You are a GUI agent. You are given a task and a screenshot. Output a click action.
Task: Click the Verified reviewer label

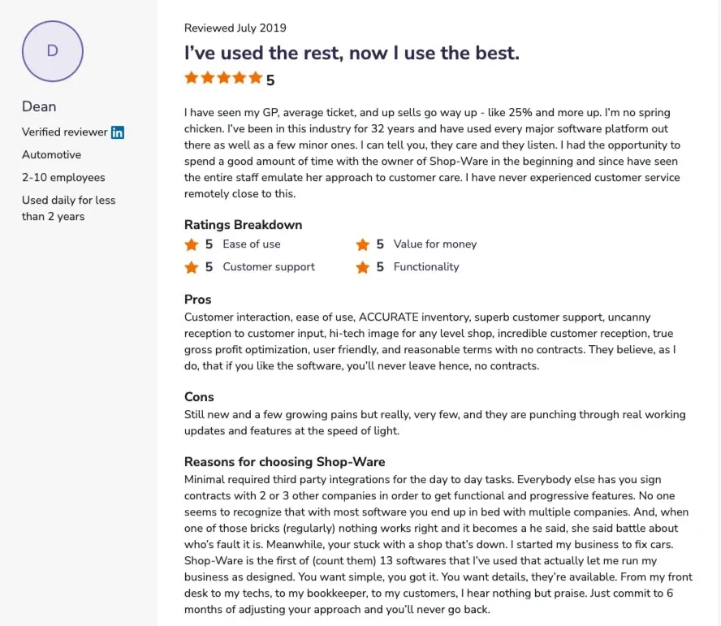[x=64, y=132]
